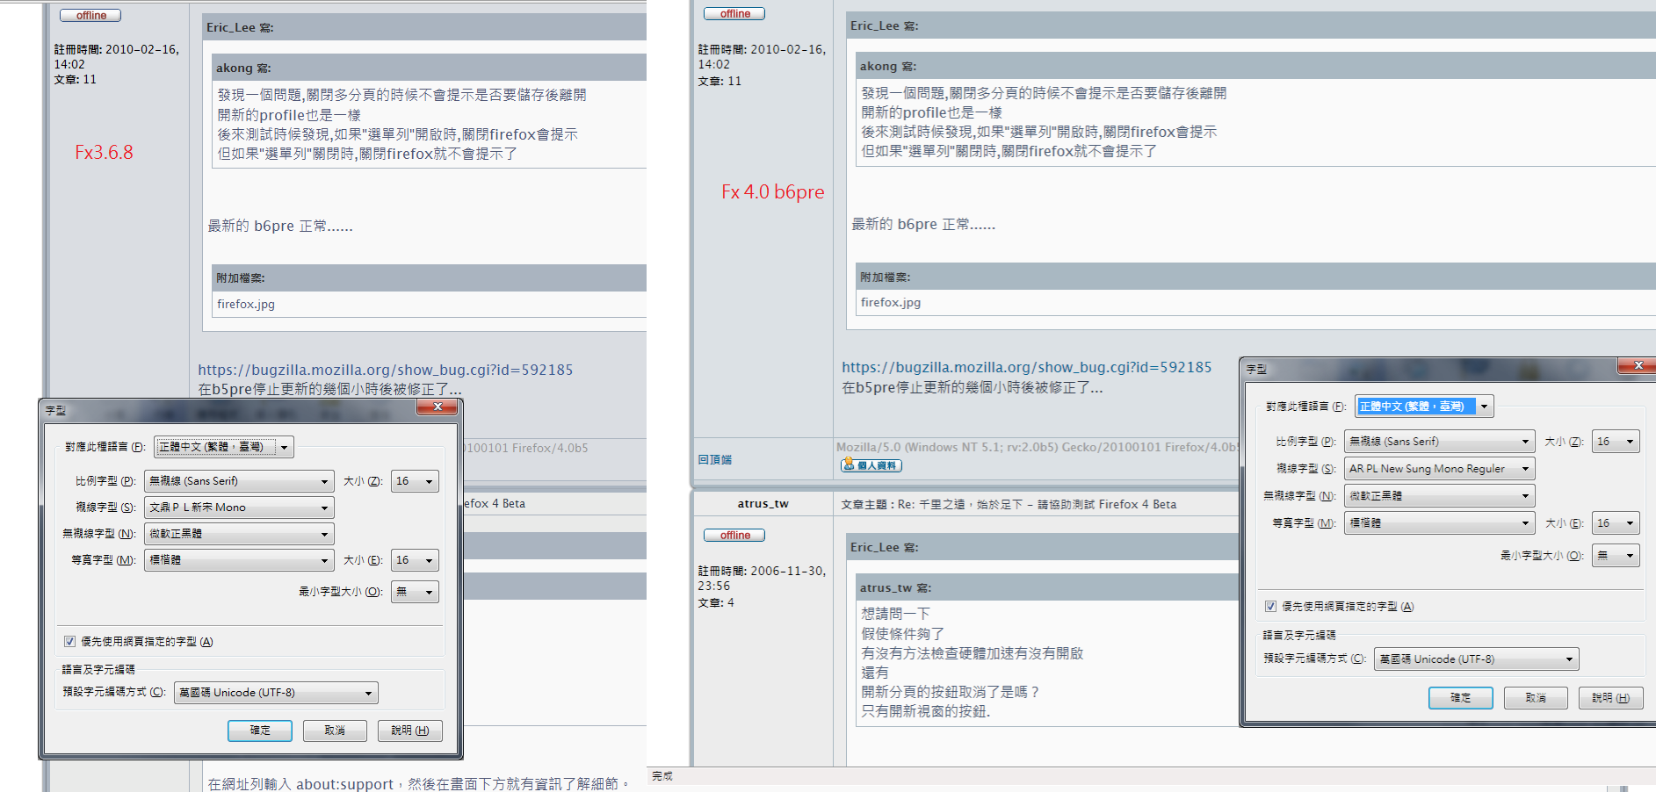The width and height of the screenshot is (1656, 792).
Task: Open the 對應此種語言 dropdown in right 字型 dialog
Action: (1424, 407)
